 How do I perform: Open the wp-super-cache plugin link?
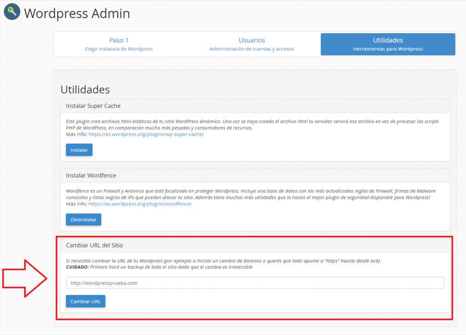point(146,134)
